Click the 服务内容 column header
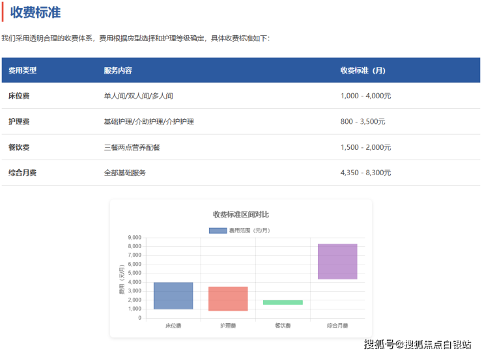 (x=118, y=70)
